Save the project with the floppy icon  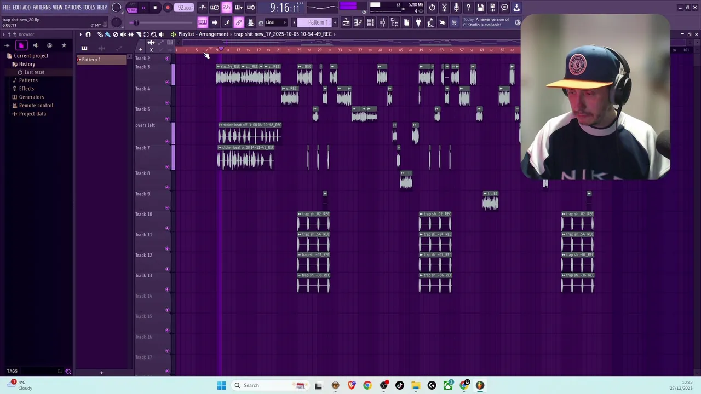pyautogui.click(x=480, y=8)
